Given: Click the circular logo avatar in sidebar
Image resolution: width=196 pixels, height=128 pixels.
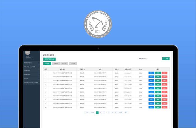Looking at the screenshot, I should [27, 52].
